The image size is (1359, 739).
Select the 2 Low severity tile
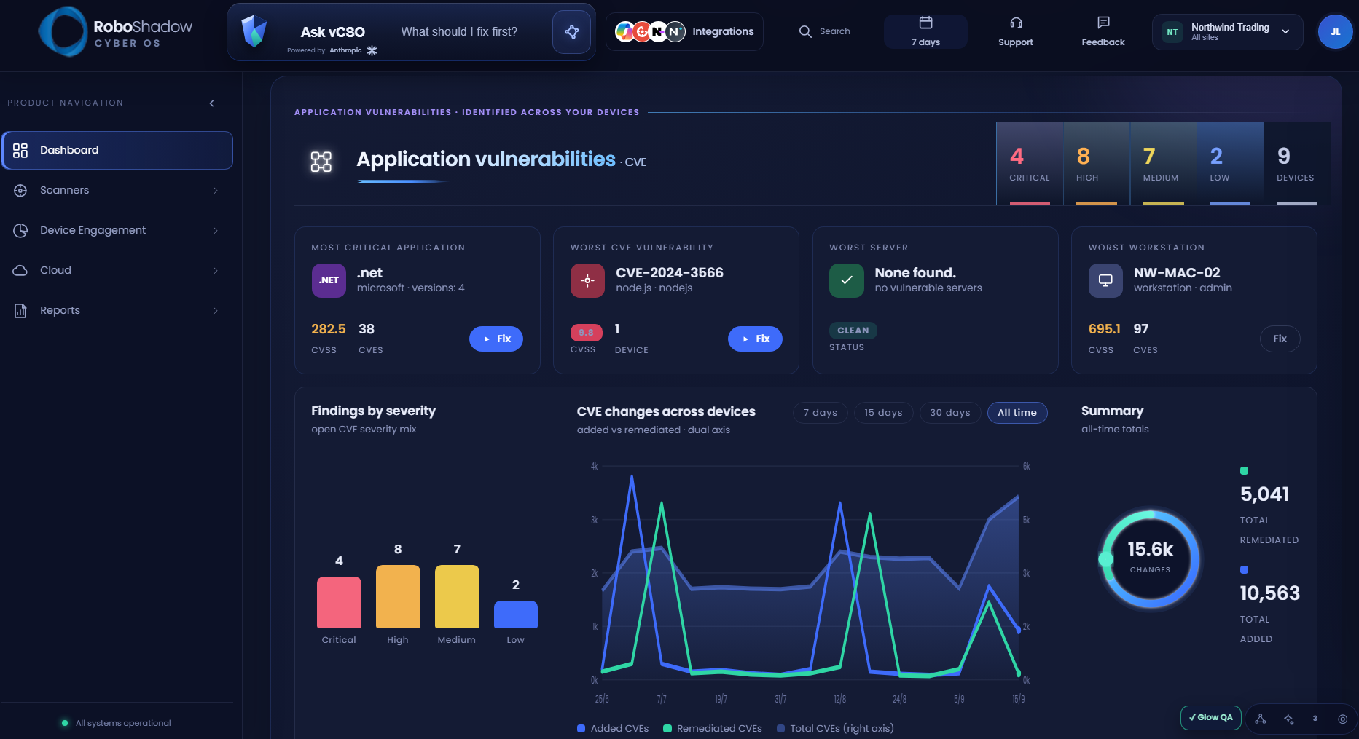1230,164
